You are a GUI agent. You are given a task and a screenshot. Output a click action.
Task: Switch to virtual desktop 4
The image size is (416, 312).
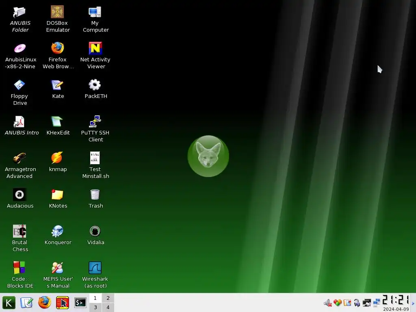click(108, 307)
